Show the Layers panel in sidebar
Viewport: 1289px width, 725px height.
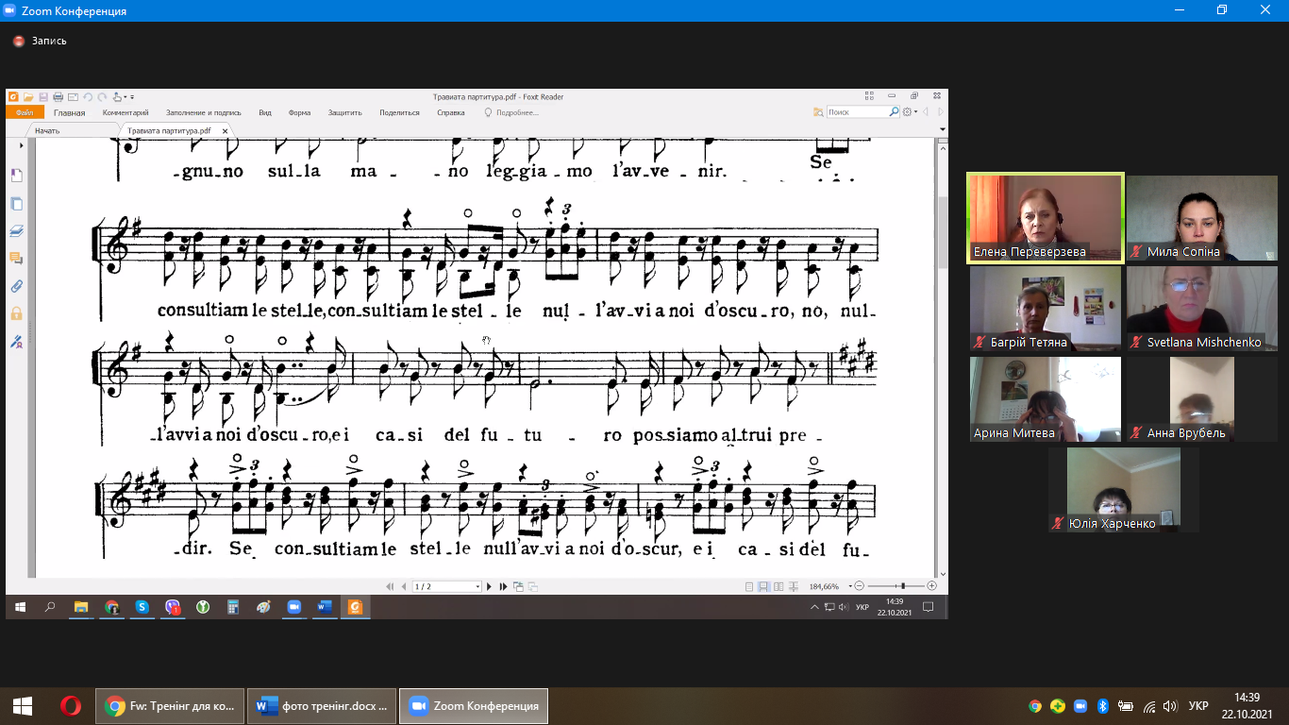16,230
